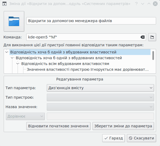Close the dialog with X button
Image resolution: width=160 pixels, height=146 pixels.
click(155, 4)
